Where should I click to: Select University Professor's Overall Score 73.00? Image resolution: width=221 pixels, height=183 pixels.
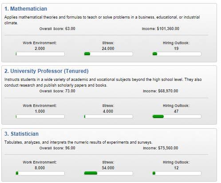57,91
